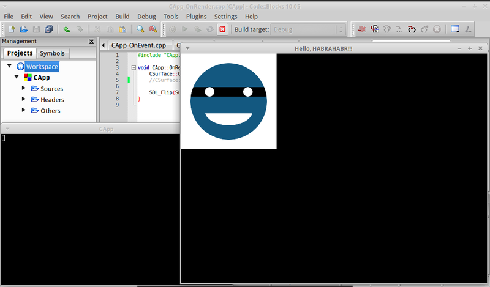Run the program with play icon
This screenshot has width=490, height=287.
[x=185, y=29]
